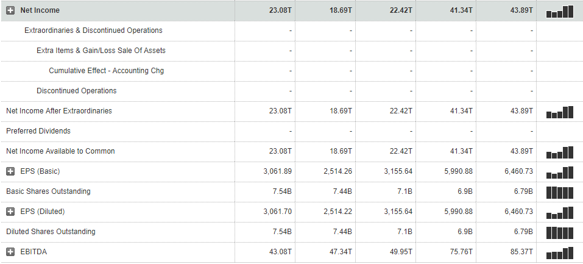Image resolution: width=583 pixels, height=264 pixels.
Task: Open Diluted Shares Outstanding trend chart icon
Action: [x=560, y=232]
